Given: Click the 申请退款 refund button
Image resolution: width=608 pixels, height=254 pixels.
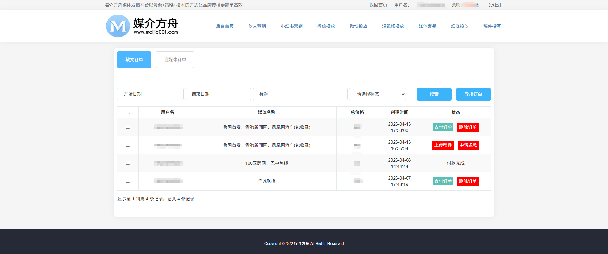Looking at the screenshot, I should (468, 145).
